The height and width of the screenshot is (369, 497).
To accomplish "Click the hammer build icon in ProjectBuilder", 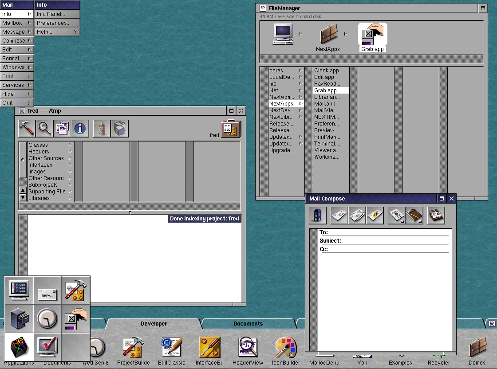I will click(x=27, y=129).
